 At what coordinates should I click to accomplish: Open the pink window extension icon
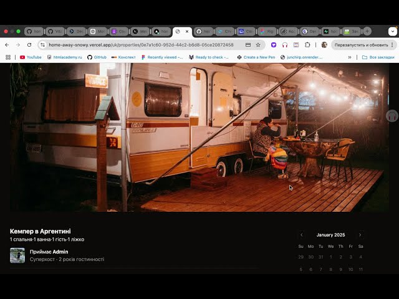click(296, 45)
